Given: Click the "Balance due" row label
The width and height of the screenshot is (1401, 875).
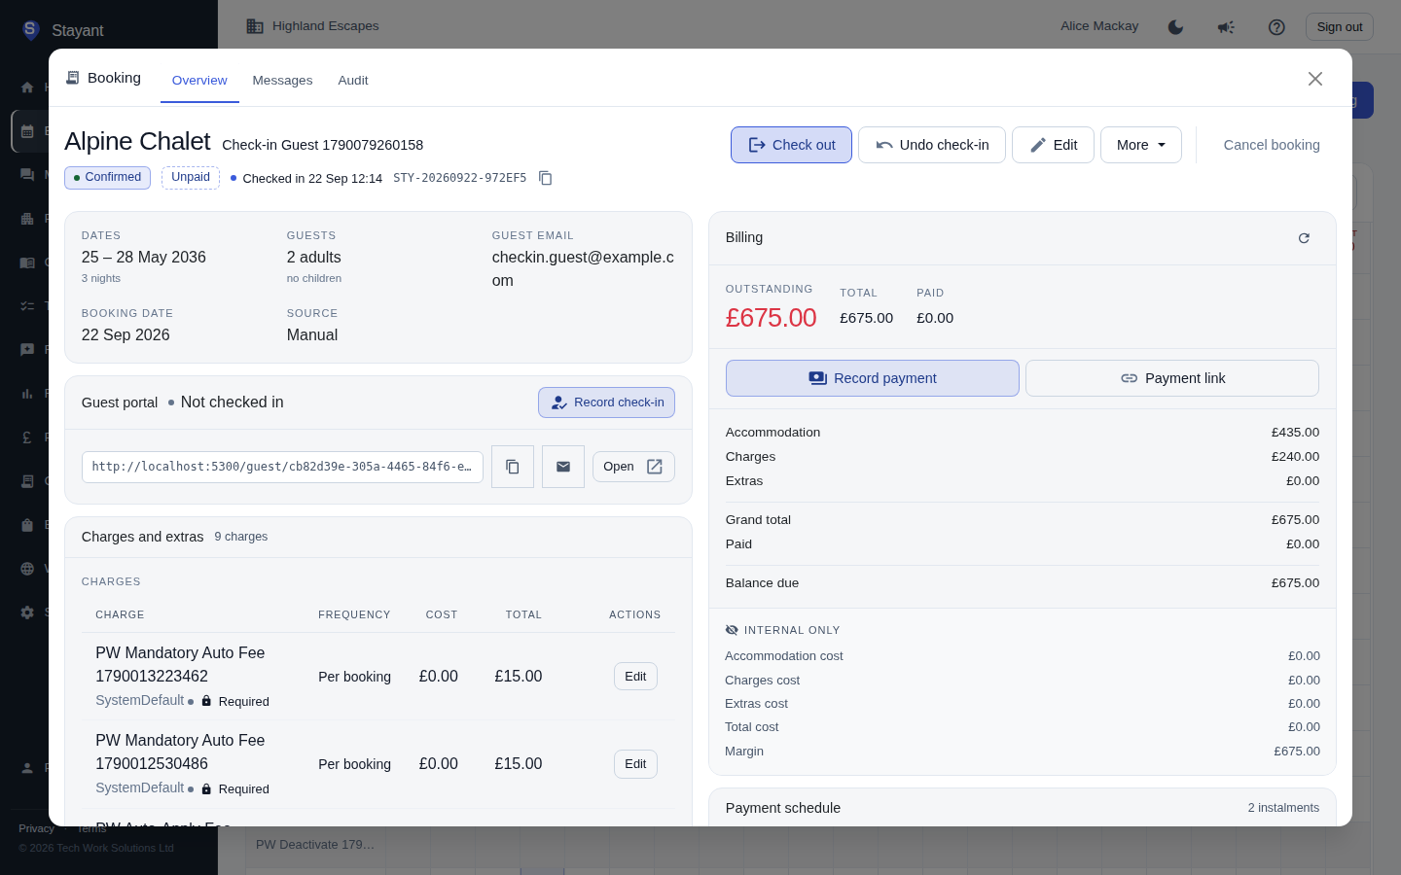Looking at the screenshot, I should (762, 583).
